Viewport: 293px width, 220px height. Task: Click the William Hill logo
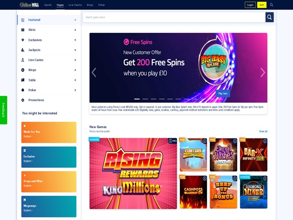[x=29, y=5]
